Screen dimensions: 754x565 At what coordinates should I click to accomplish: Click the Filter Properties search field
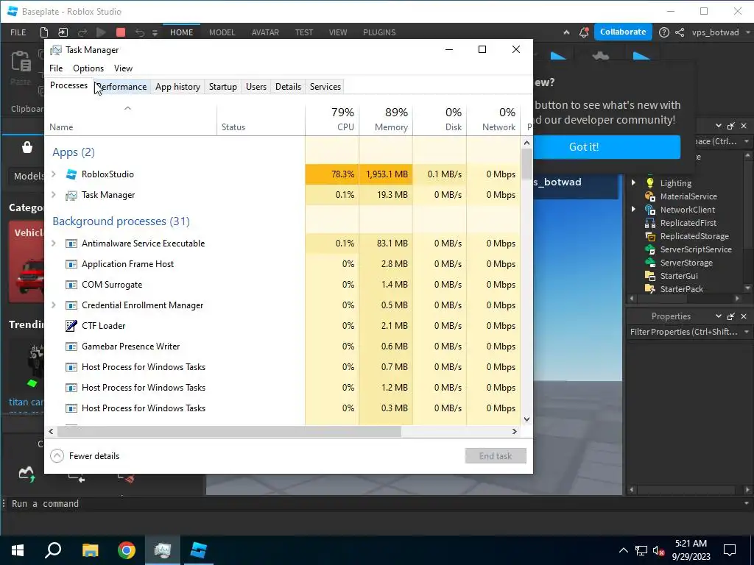(684, 332)
